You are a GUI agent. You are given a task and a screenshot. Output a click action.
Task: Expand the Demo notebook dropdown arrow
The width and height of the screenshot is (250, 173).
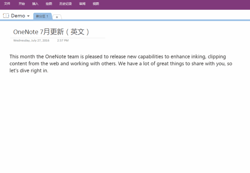click(28, 16)
